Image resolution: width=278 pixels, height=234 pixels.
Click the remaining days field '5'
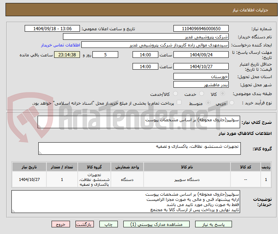tap(105, 55)
